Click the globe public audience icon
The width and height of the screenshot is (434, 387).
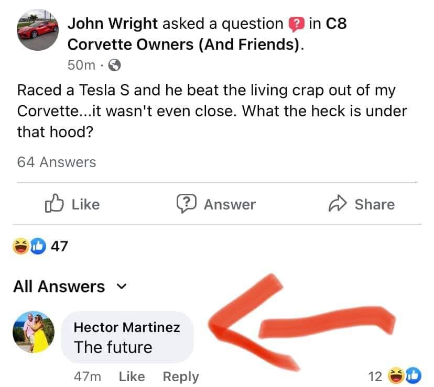click(x=114, y=65)
